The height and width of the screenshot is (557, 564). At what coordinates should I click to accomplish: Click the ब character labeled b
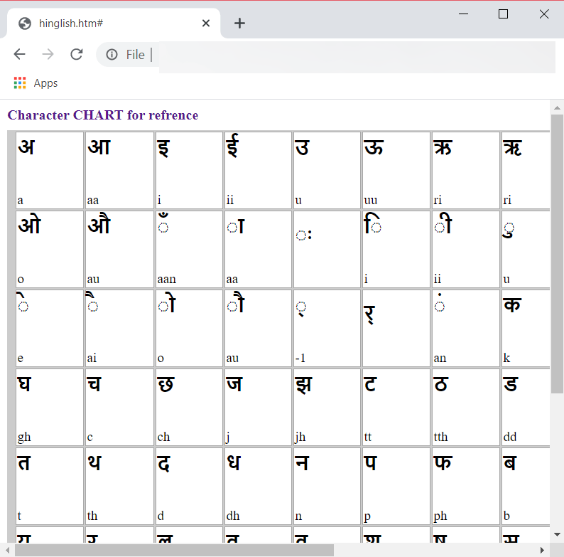[510, 462]
